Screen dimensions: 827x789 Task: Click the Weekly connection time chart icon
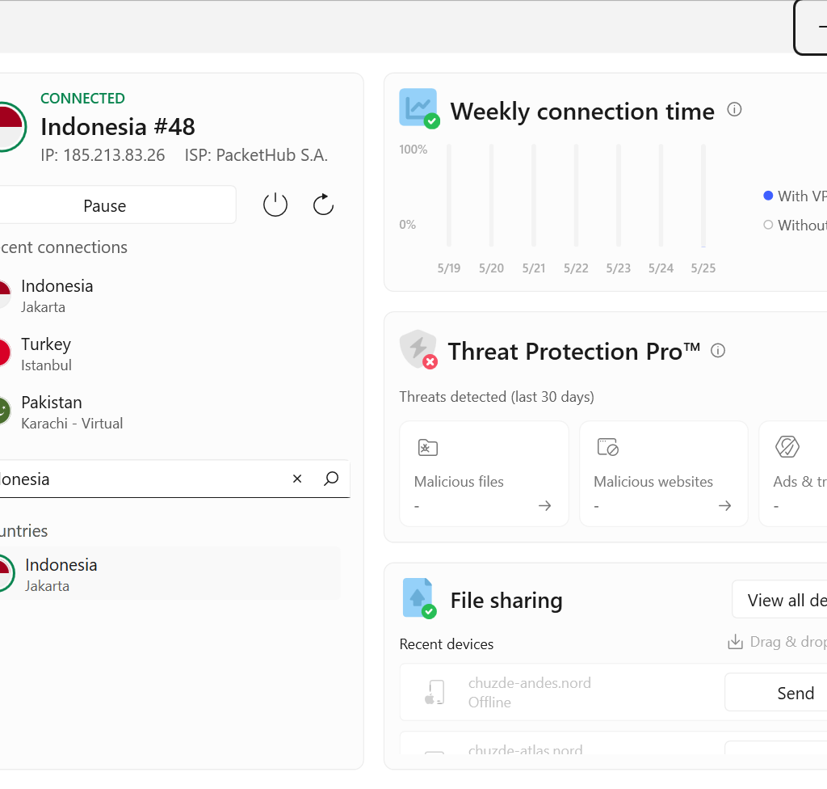coord(419,108)
